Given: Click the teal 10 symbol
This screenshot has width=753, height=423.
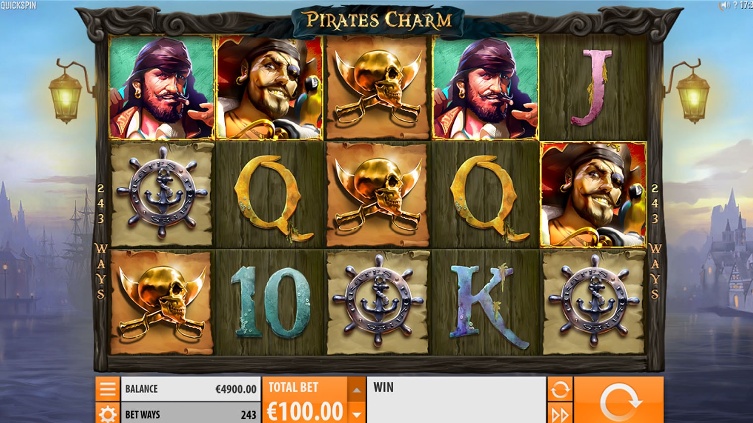Looking at the screenshot, I should pyautogui.click(x=271, y=302).
